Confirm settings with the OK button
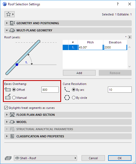136x164 pixels. [120, 158]
